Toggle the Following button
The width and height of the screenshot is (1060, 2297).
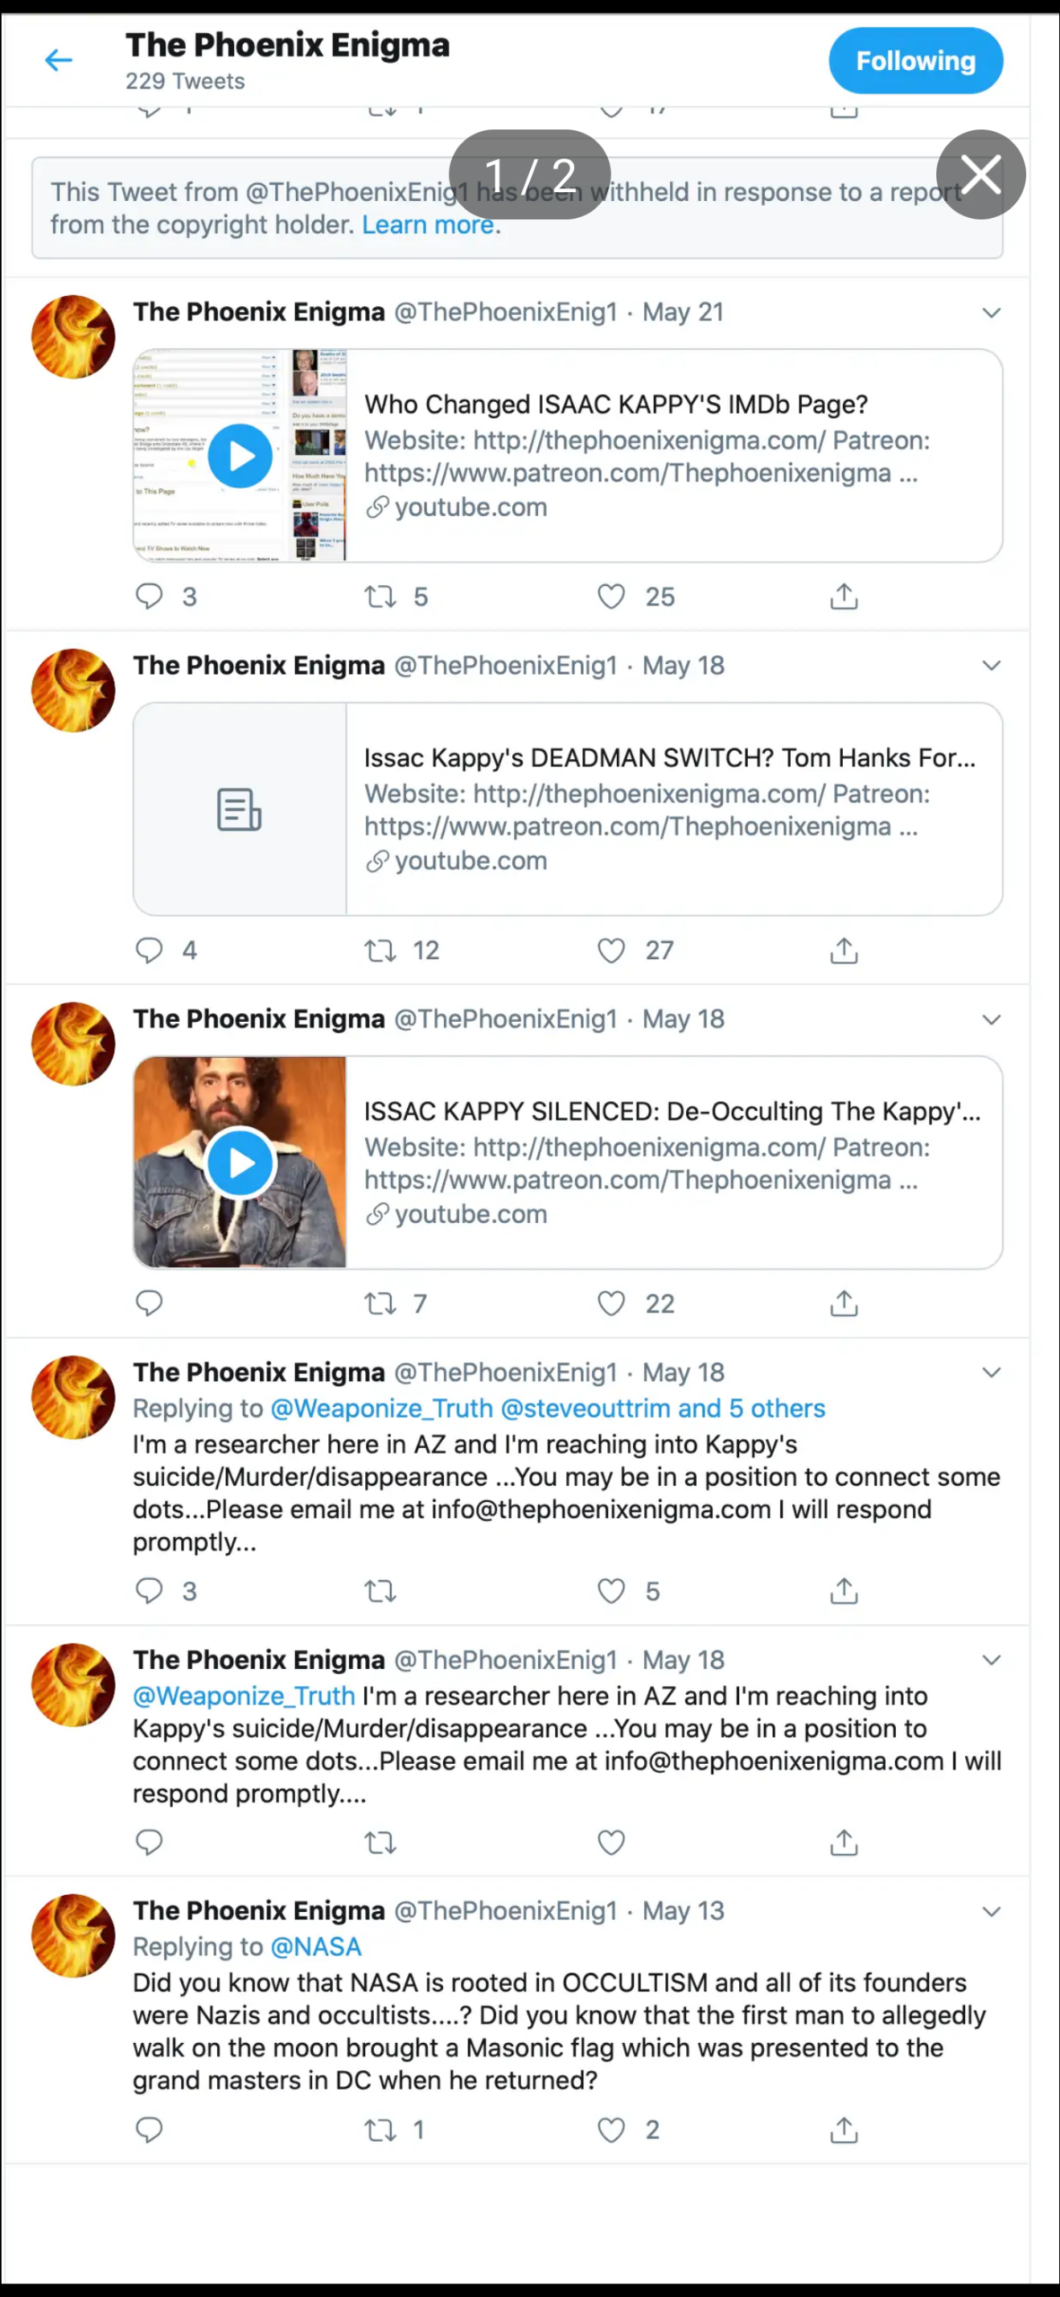915,61
